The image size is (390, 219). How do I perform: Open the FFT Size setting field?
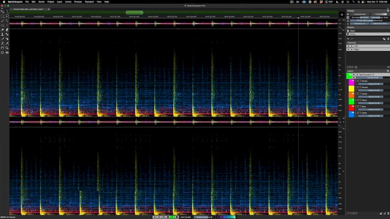[x=370, y=21]
